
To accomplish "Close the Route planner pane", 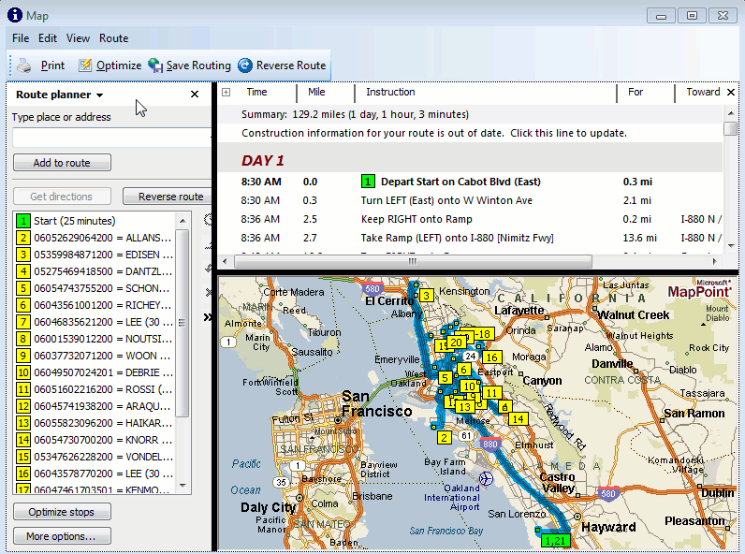I will [195, 95].
